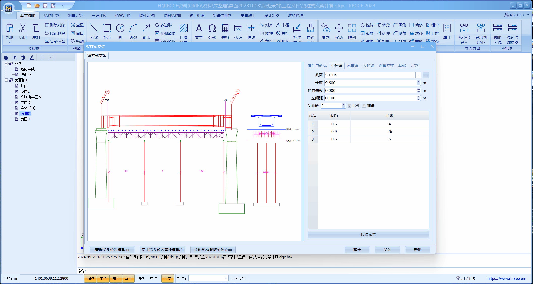Screen dimensions: 533x284
Task: Click the Paste (粘贴) icon
Action: [10, 29]
